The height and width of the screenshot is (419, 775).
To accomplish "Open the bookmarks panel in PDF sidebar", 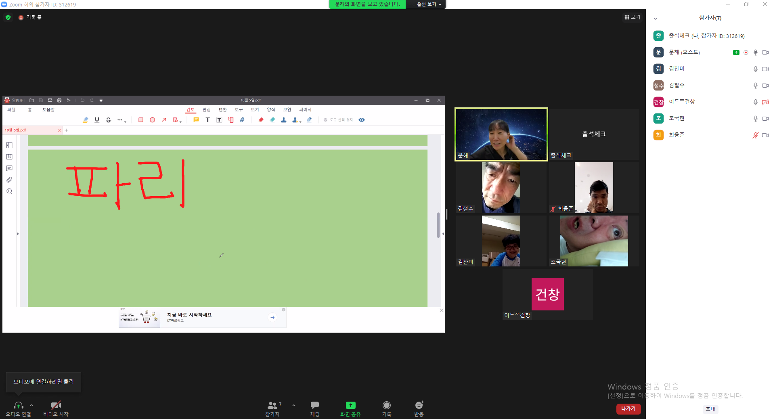I will 9,157.
